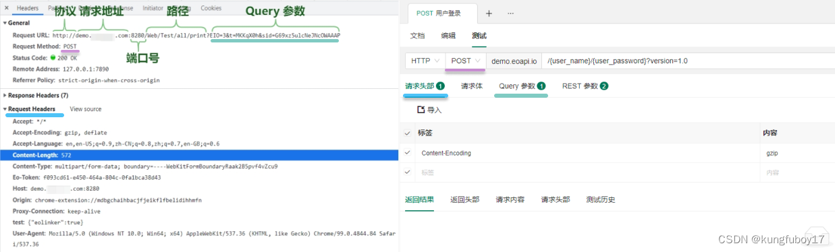Toggle the empty 标签 row checkbox

click(407, 172)
